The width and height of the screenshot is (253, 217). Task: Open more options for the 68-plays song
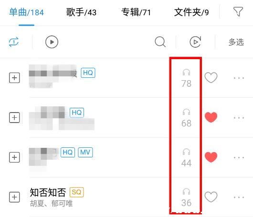pyautogui.click(x=239, y=118)
